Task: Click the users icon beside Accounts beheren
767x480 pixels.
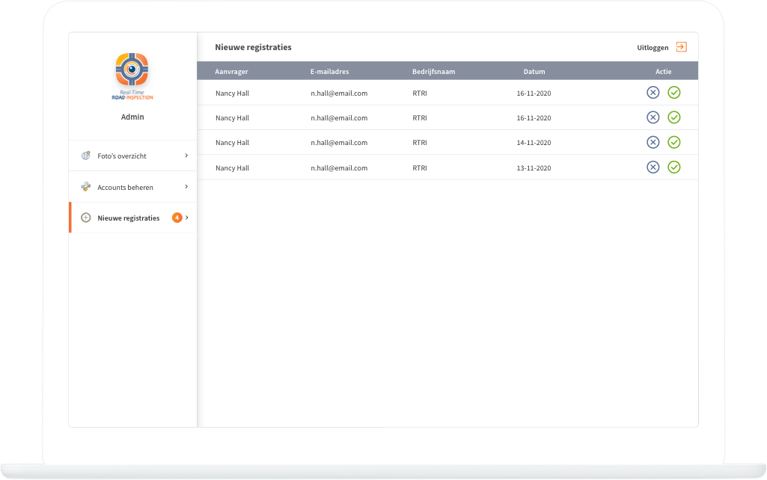Action: click(85, 187)
